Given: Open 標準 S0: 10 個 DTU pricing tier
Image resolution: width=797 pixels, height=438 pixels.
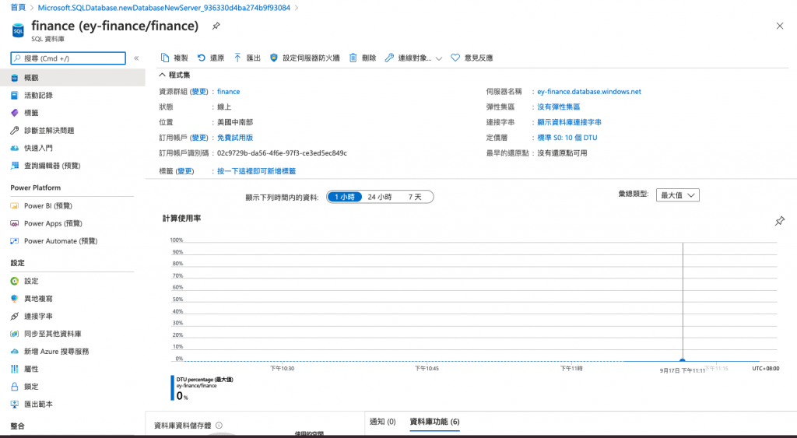Looking at the screenshot, I should (x=567, y=138).
